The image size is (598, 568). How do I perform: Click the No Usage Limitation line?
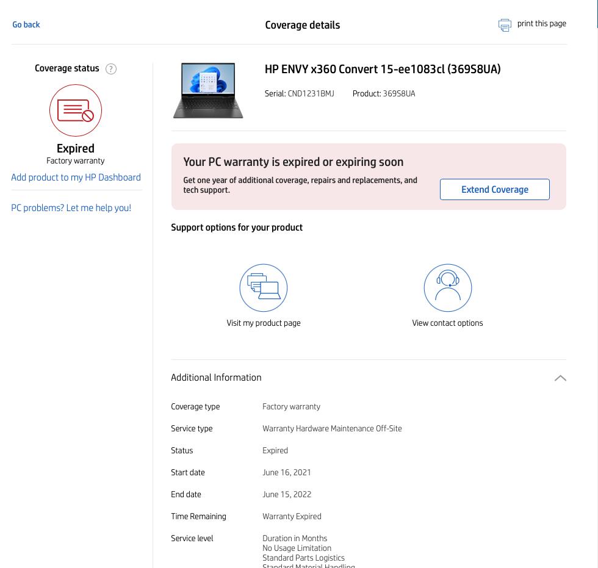coord(297,548)
